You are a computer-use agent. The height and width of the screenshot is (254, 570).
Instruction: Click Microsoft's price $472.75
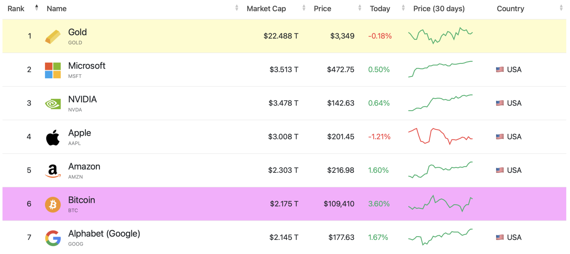pos(341,69)
